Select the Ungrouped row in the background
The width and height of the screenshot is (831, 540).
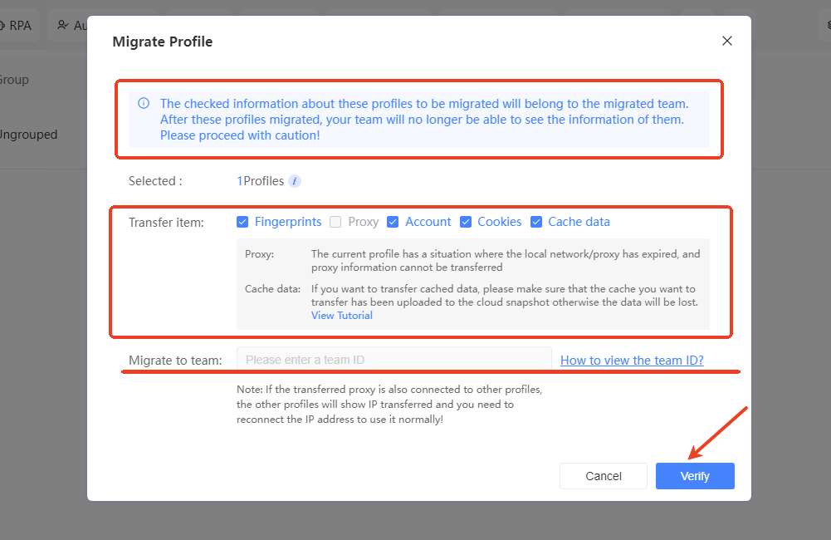29,135
